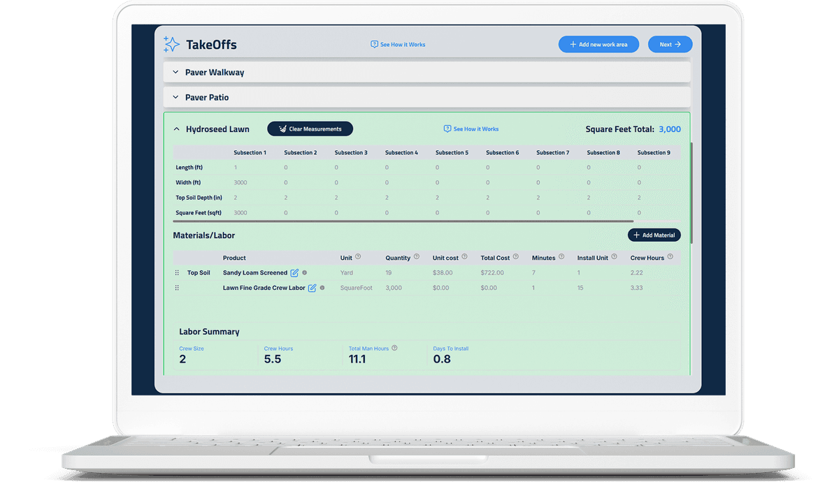Open the top See How it Works link
The width and height of the screenshot is (839, 482).
click(398, 45)
